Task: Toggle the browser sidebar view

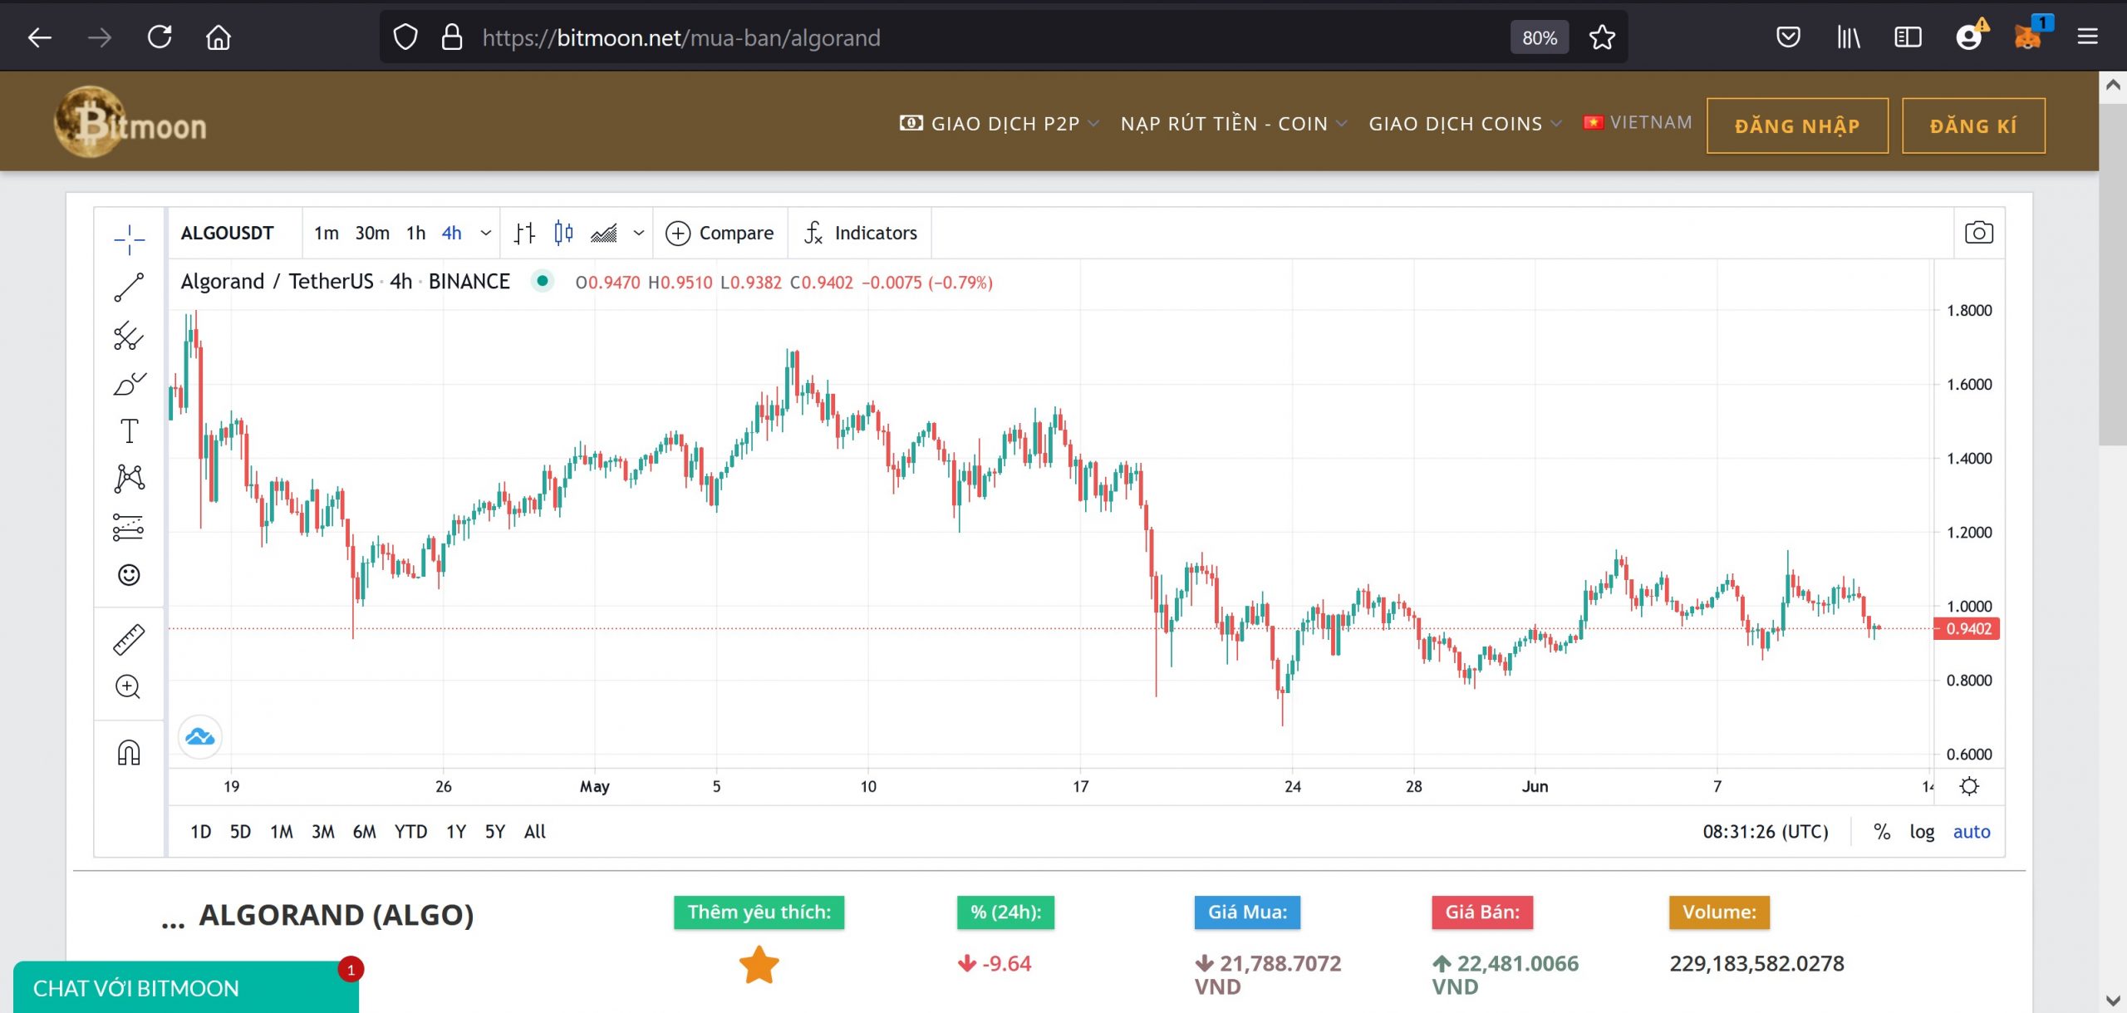Action: [1908, 37]
